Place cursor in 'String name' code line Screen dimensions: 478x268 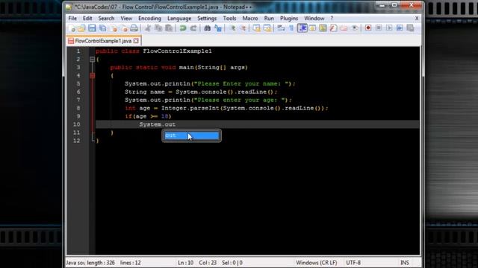point(201,92)
